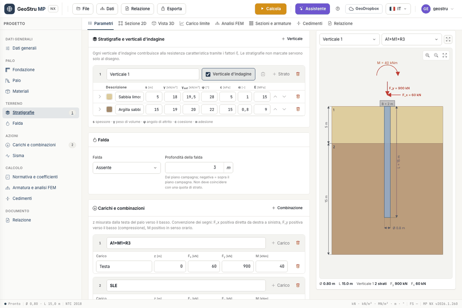This screenshot has height=308, width=462.
Task: Add a new Verticale
Action: 292,39
